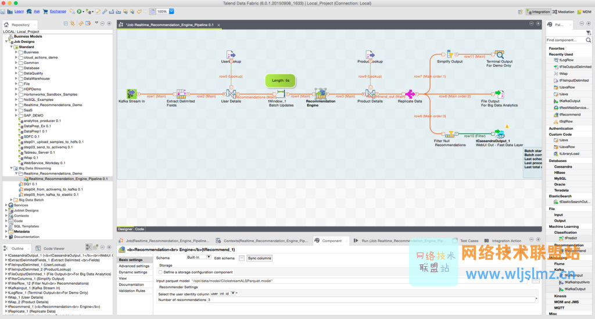Open the Contexts tab
The width and height of the screenshot is (595, 319).
coord(262,241)
